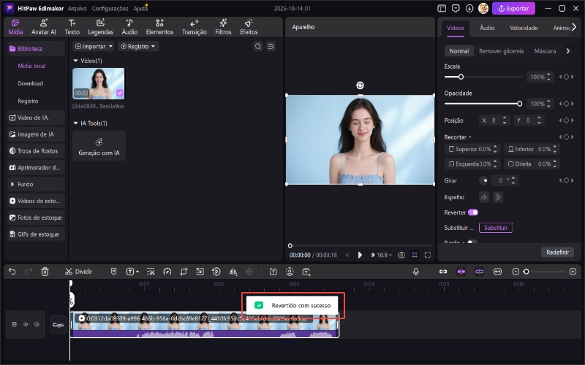Enter fullscreen preview mode

pos(428,255)
